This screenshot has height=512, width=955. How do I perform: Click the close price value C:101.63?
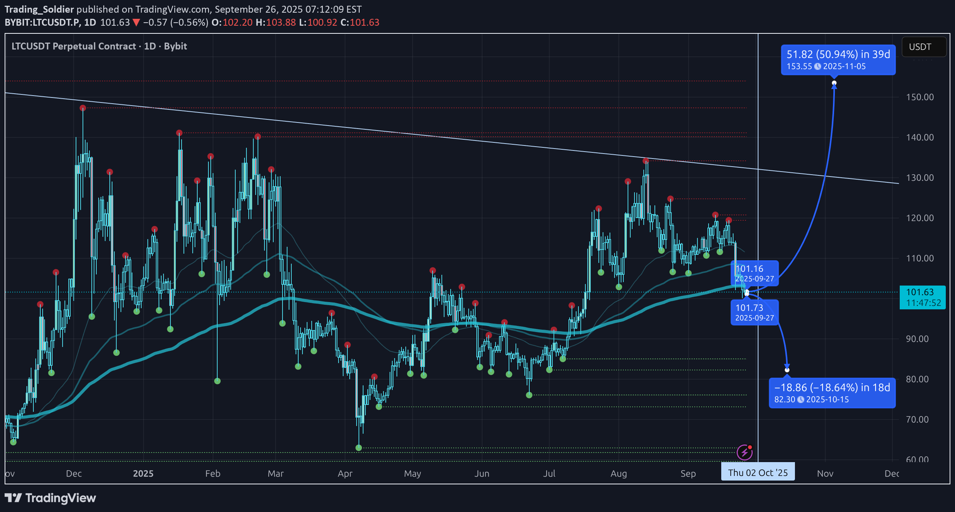tap(360, 22)
